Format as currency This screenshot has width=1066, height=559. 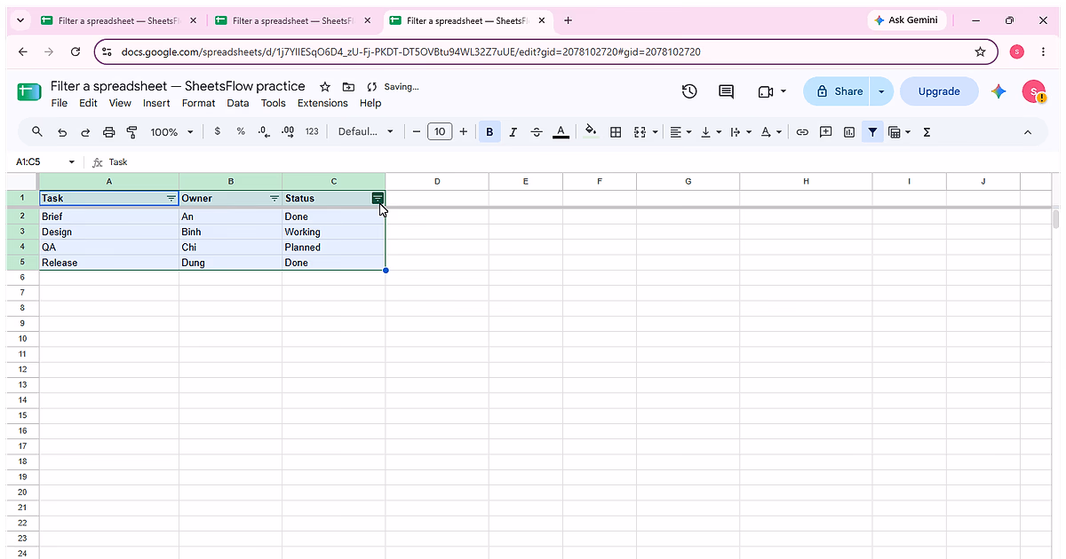218,131
